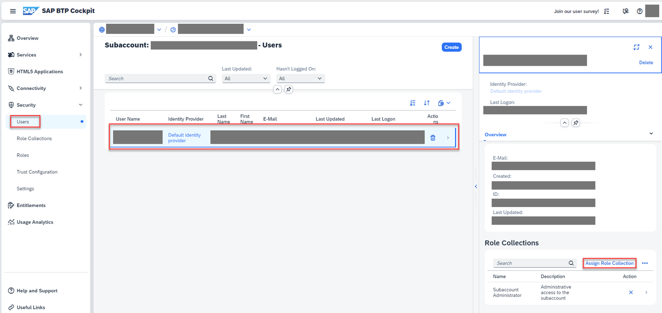Image resolution: width=662 pixels, height=313 pixels.
Task: Open export options dropdown arrow
Action: [448, 103]
